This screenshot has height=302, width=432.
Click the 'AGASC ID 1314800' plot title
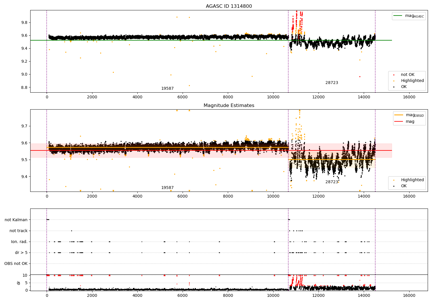pos(229,6)
